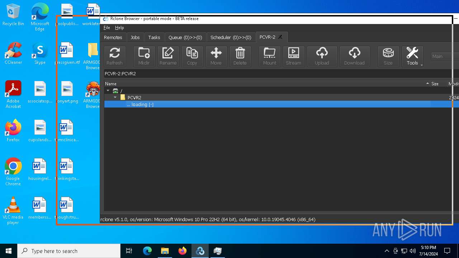Open VLC media player desktop shortcut
The image size is (459, 258).
click(x=13, y=211)
